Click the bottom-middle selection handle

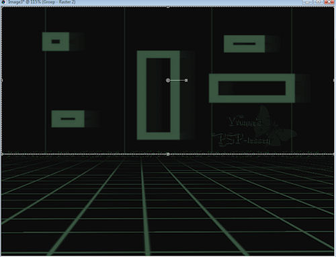pyautogui.click(x=168, y=154)
